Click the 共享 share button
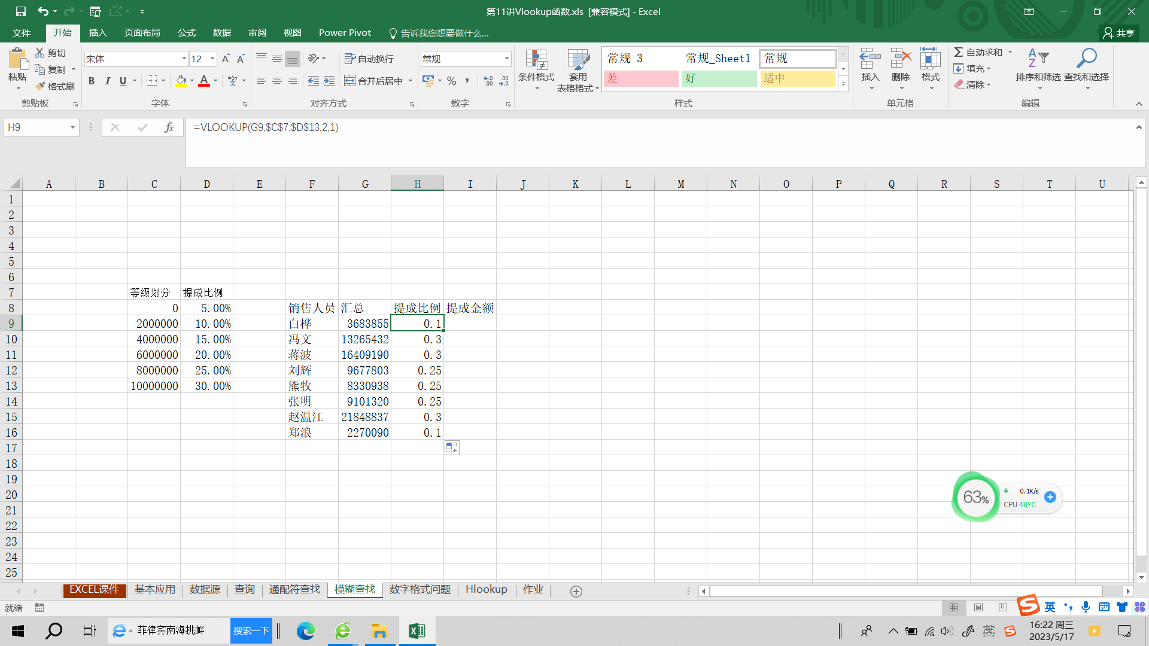The height and width of the screenshot is (646, 1149). pyautogui.click(x=1118, y=33)
